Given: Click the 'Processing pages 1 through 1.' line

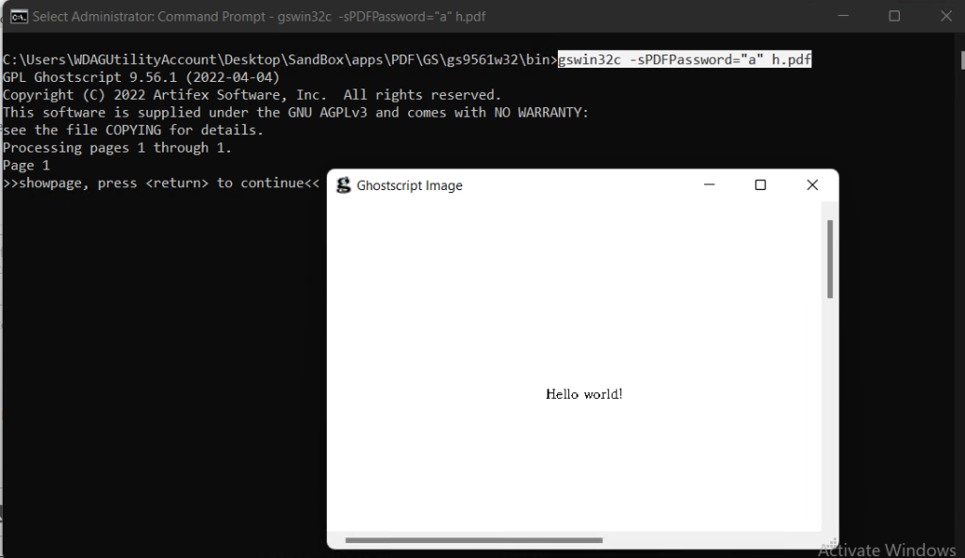Looking at the screenshot, I should [117, 148].
